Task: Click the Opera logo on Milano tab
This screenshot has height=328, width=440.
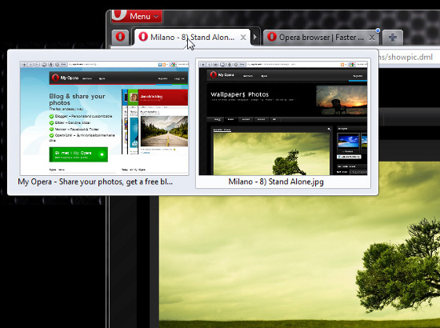Action: (143, 37)
